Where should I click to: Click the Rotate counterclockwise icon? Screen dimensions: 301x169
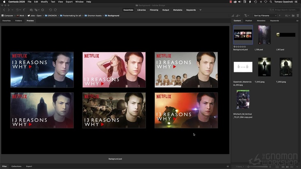click(51, 10)
